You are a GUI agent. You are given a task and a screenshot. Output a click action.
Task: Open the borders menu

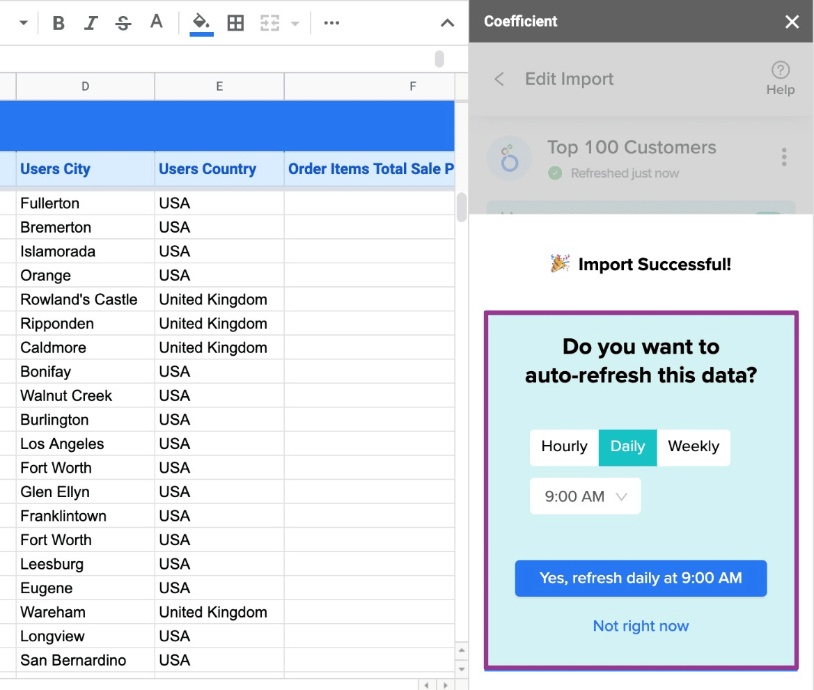pyautogui.click(x=235, y=23)
